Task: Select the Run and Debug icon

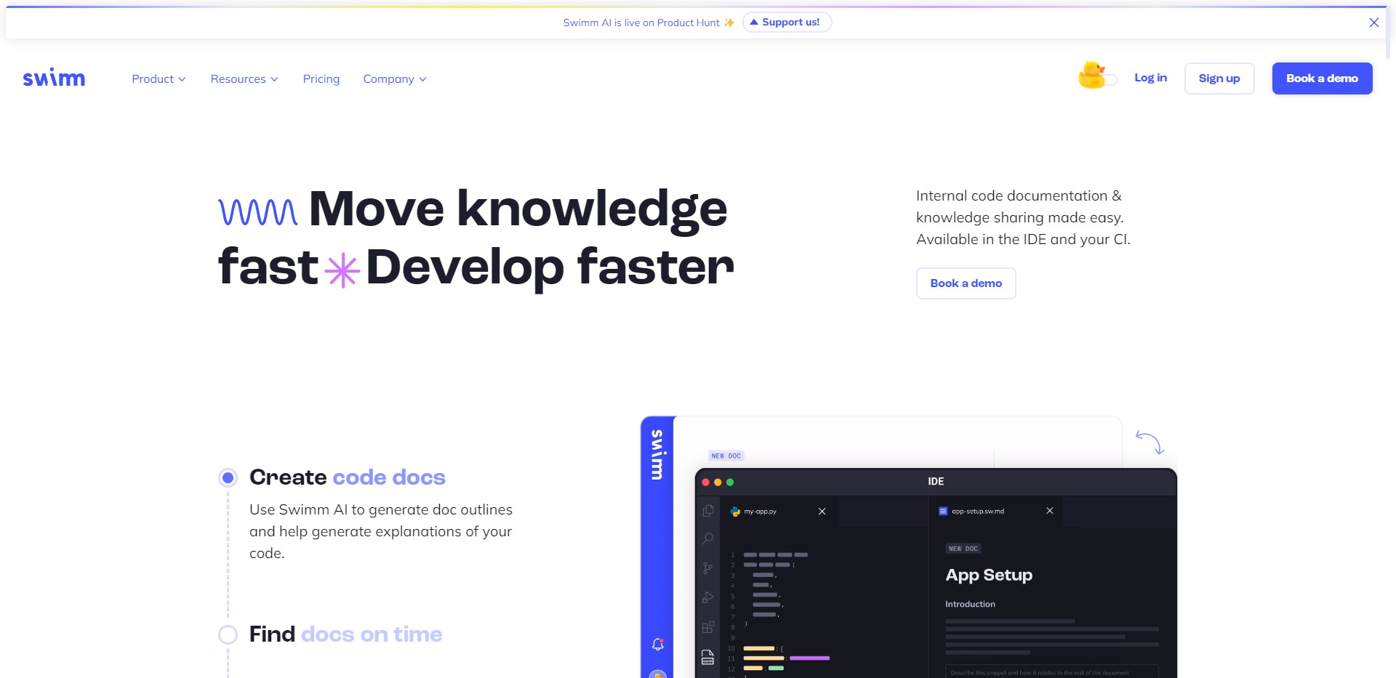Action: [x=707, y=596]
